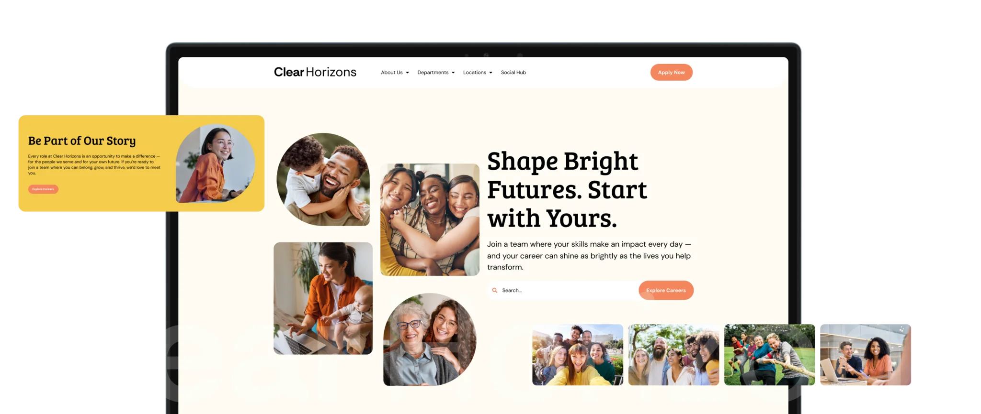Click the orange Explore Careers search button

pyautogui.click(x=666, y=290)
